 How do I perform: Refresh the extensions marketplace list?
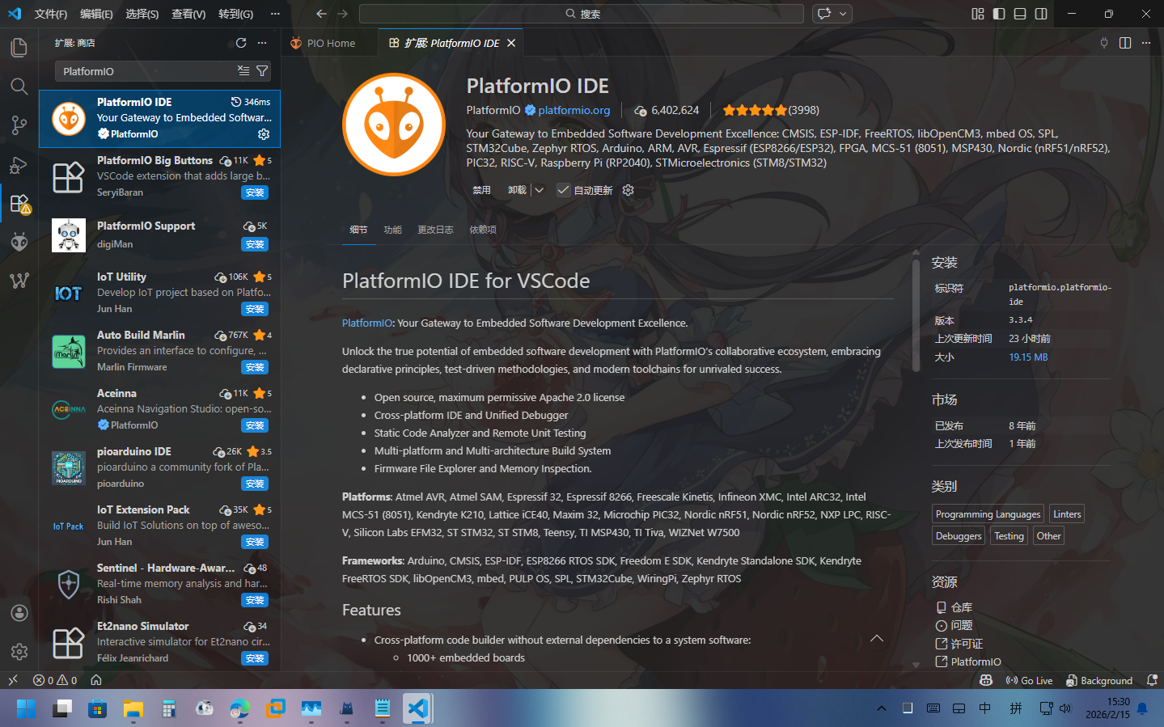pos(240,43)
